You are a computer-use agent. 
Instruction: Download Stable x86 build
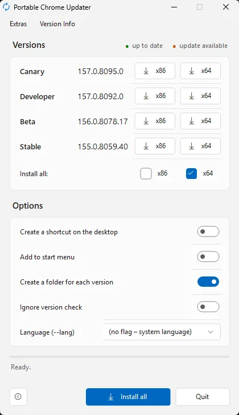155,146
